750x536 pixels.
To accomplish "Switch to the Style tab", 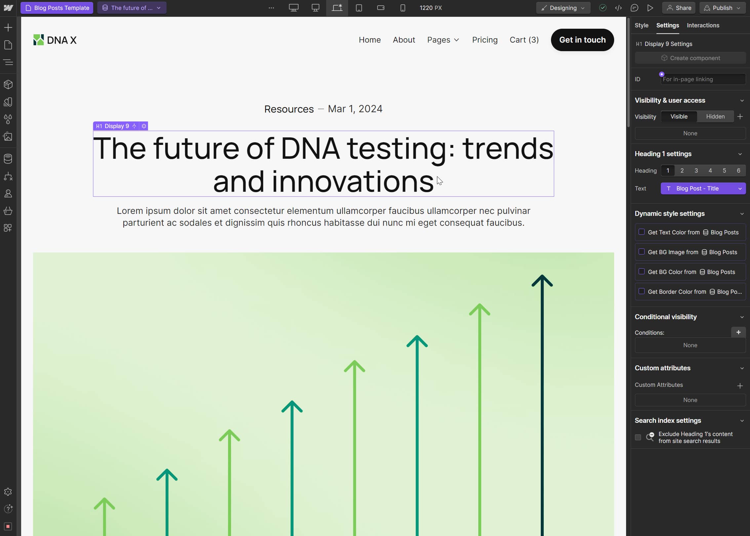I will click(x=641, y=25).
